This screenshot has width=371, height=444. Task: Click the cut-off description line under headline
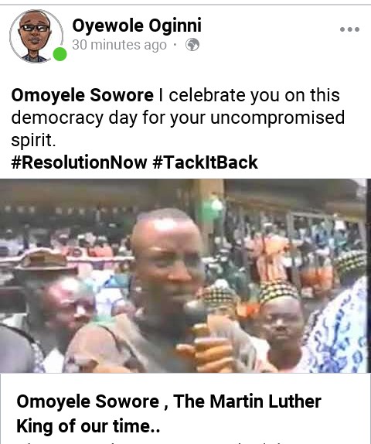185,442
